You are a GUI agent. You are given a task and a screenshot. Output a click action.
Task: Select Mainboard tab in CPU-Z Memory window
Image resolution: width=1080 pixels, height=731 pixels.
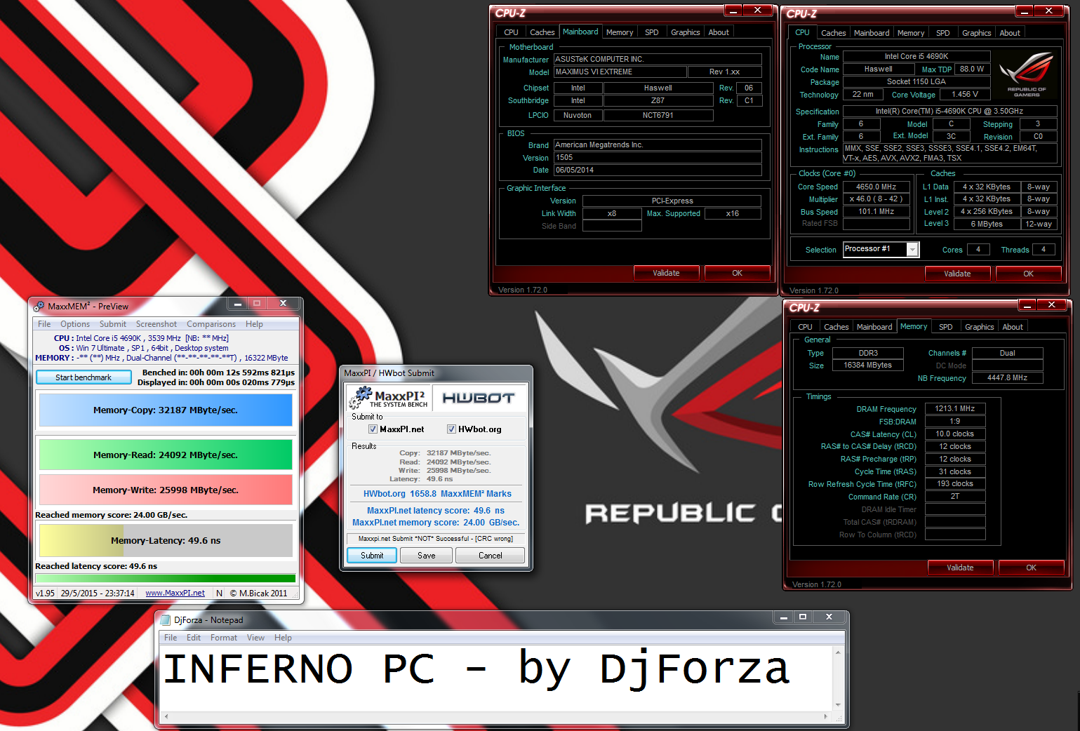[x=874, y=327]
